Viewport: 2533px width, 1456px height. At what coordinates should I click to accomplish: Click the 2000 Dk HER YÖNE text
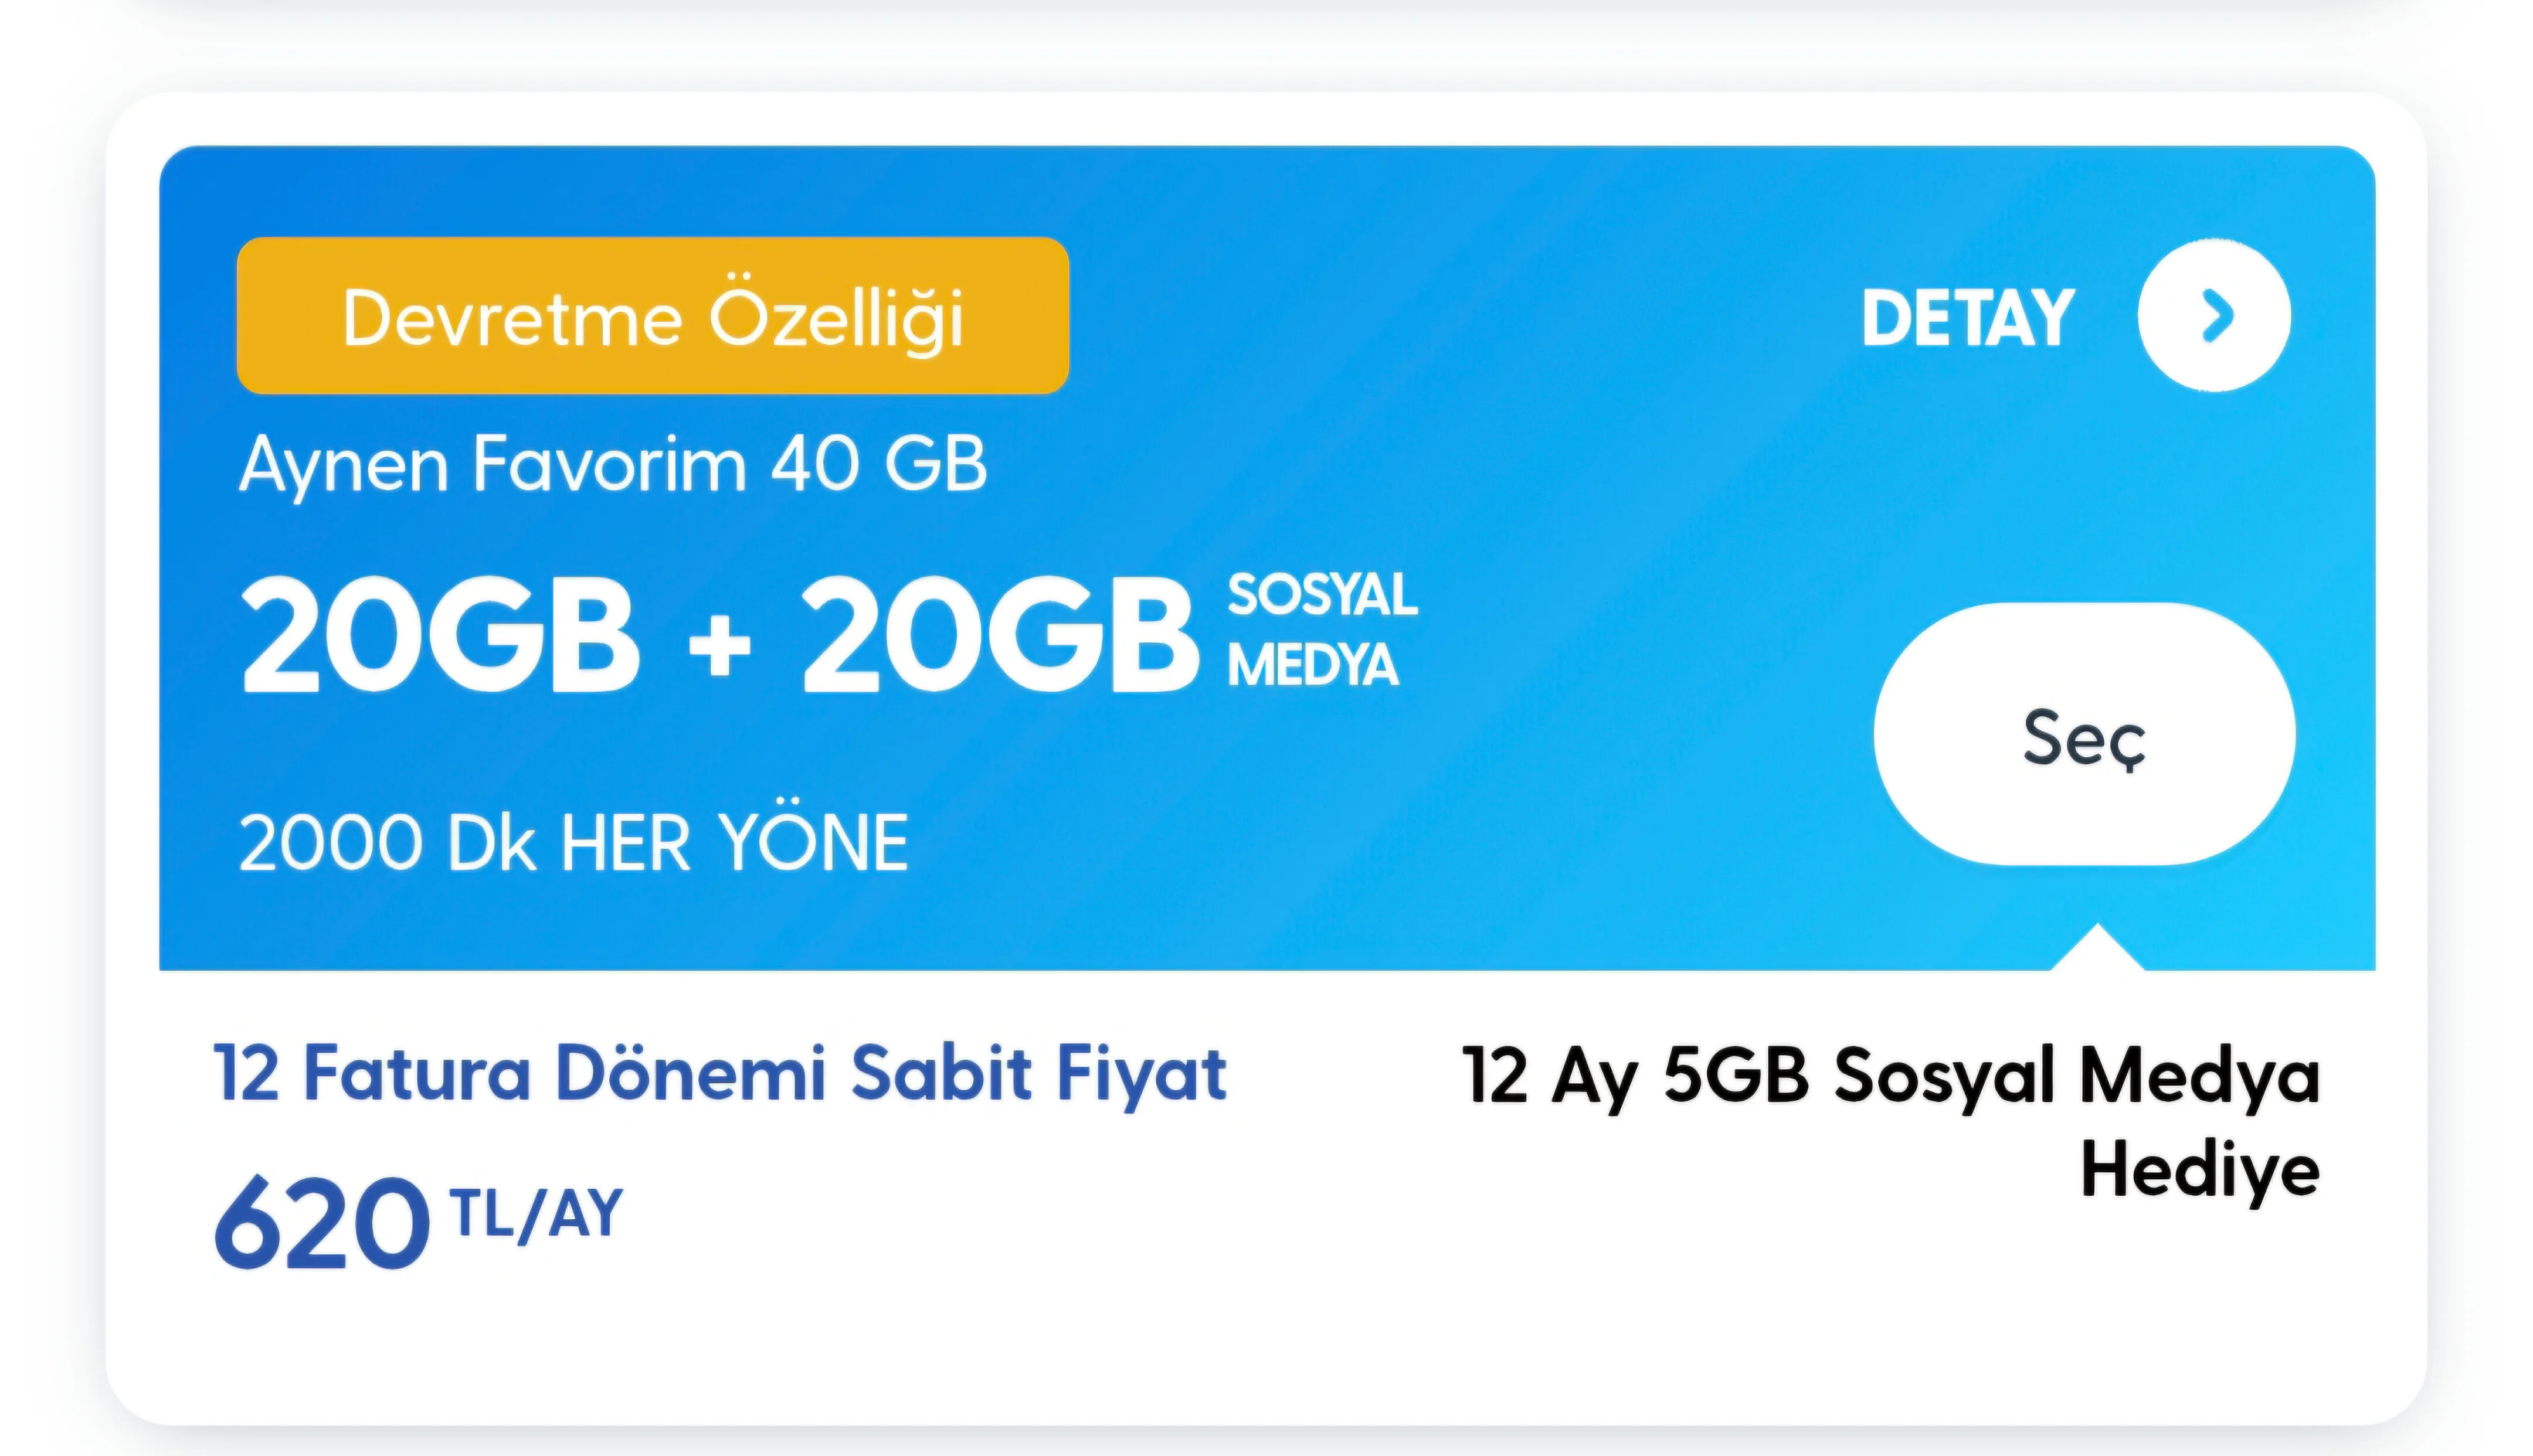tap(573, 843)
